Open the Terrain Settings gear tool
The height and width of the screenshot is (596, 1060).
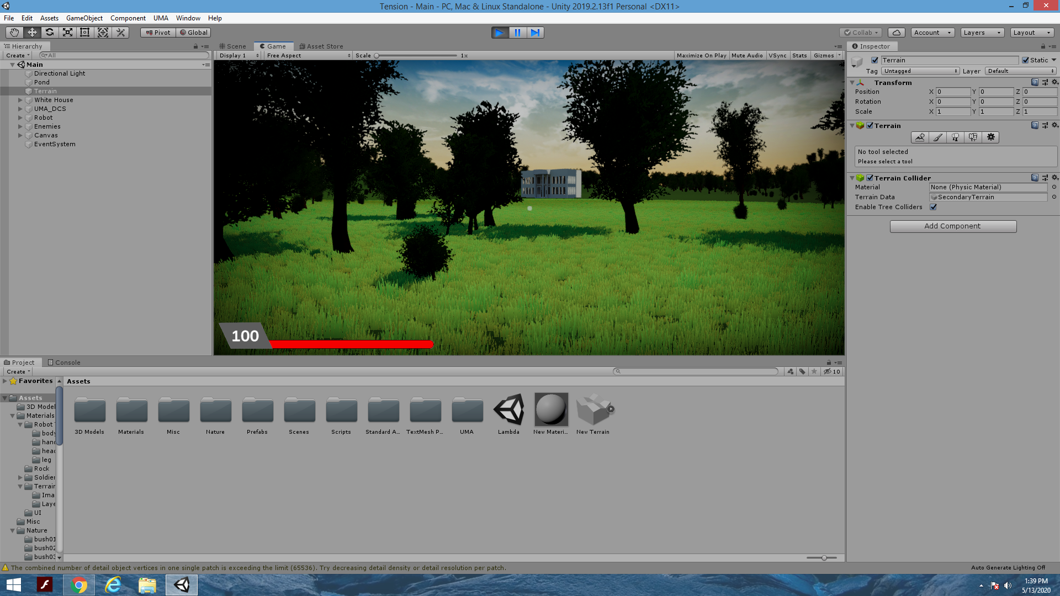click(x=991, y=137)
